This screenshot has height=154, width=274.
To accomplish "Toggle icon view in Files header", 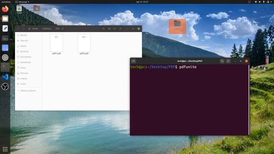I will pos(110,29).
